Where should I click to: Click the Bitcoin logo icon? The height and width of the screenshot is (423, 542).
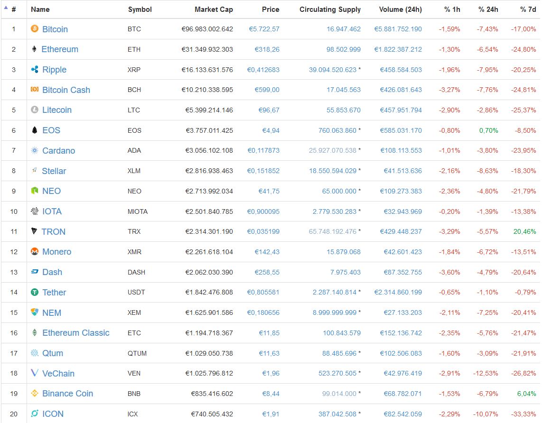(x=35, y=28)
